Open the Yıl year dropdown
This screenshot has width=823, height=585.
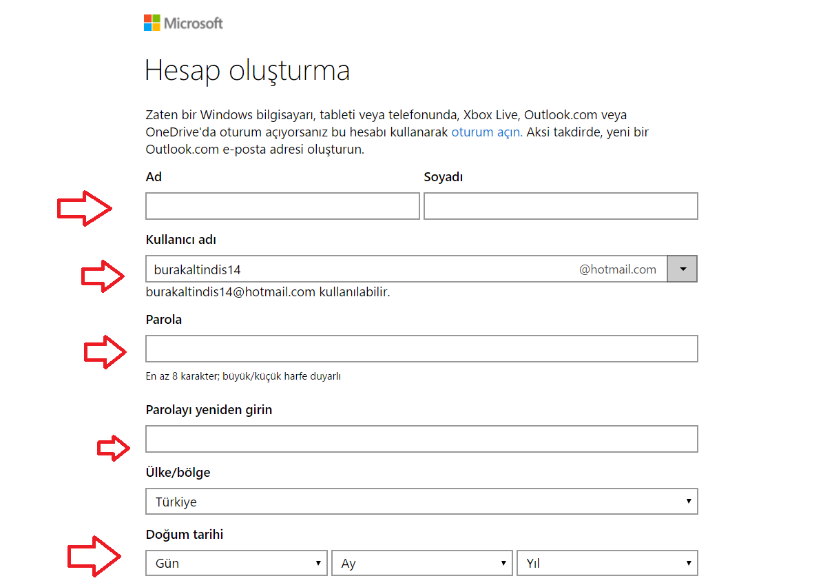[x=607, y=563]
